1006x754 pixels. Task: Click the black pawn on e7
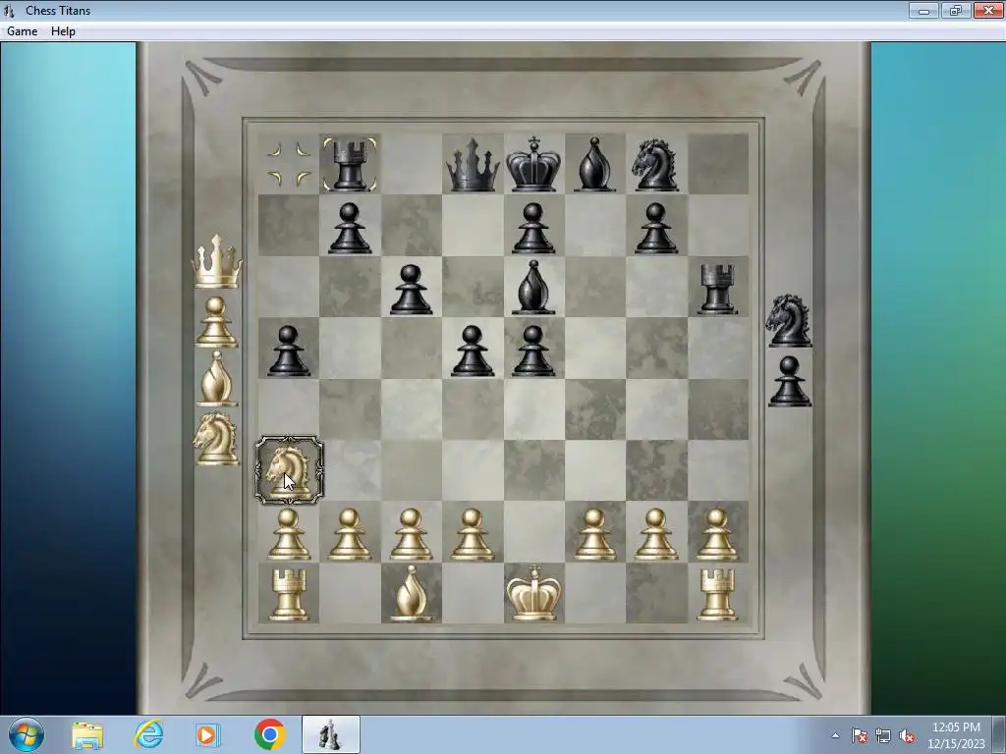click(533, 228)
